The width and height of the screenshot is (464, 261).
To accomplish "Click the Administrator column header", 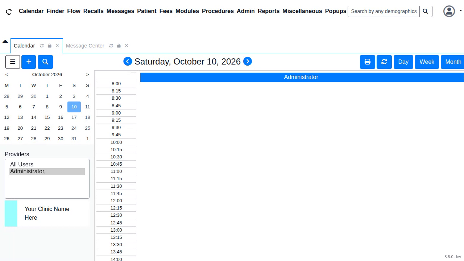I will pyautogui.click(x=302, y=77).
